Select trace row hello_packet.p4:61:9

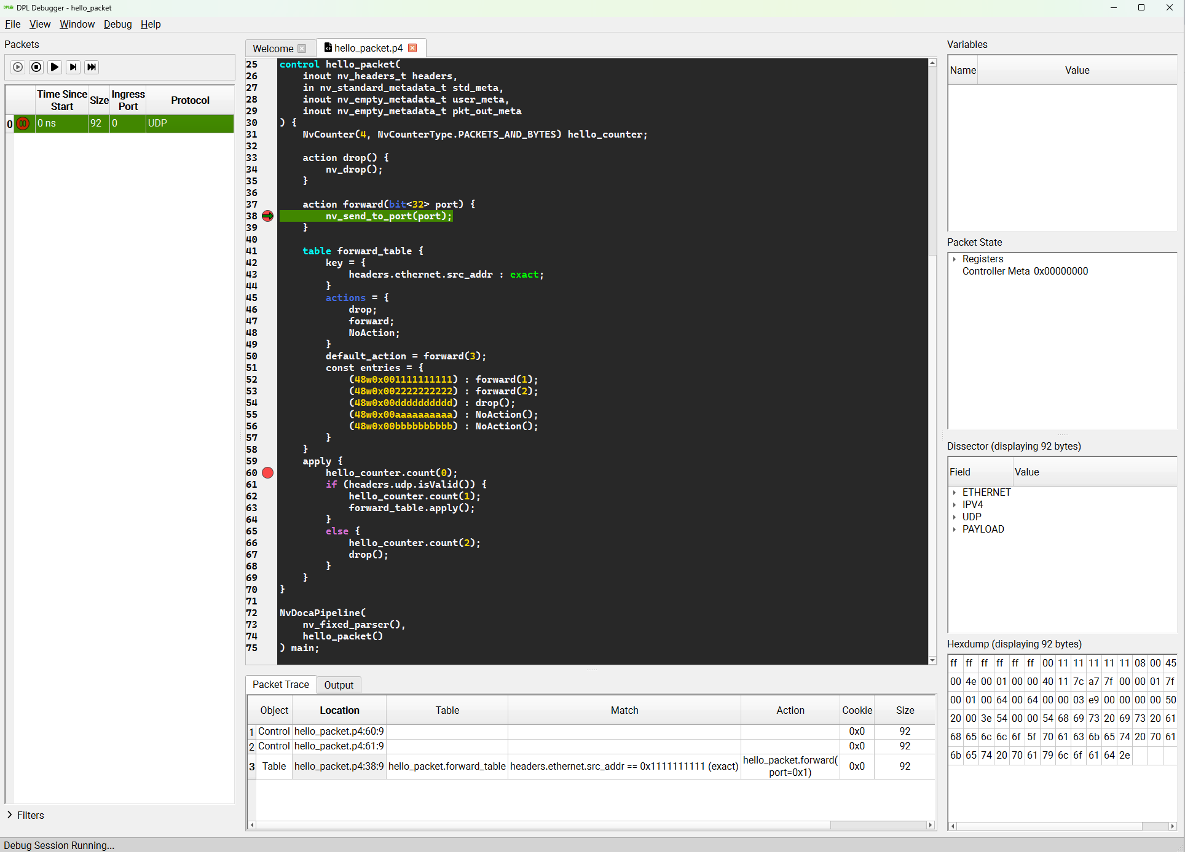pos(339,746)
